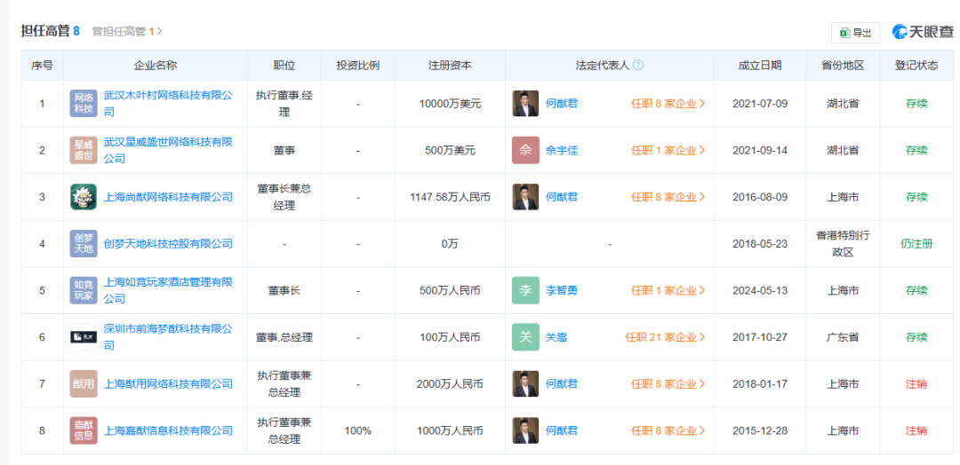Expand 任职 8 家企业 in row 7
This screenshot has height=465, width=960.
[668, 383]
